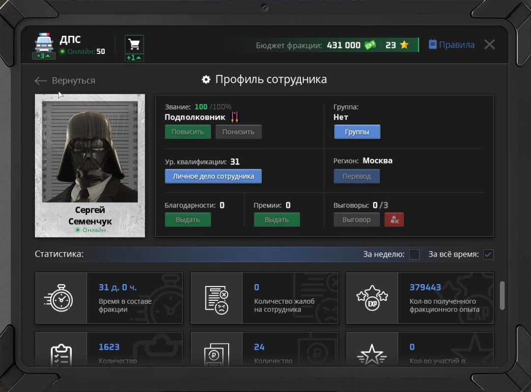Open the "Группы" groups button
The image size is (531, 392).
(357, 132)
